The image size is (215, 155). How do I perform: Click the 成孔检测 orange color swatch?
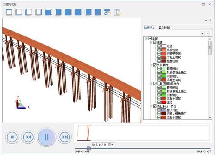(x=163, y=50)
